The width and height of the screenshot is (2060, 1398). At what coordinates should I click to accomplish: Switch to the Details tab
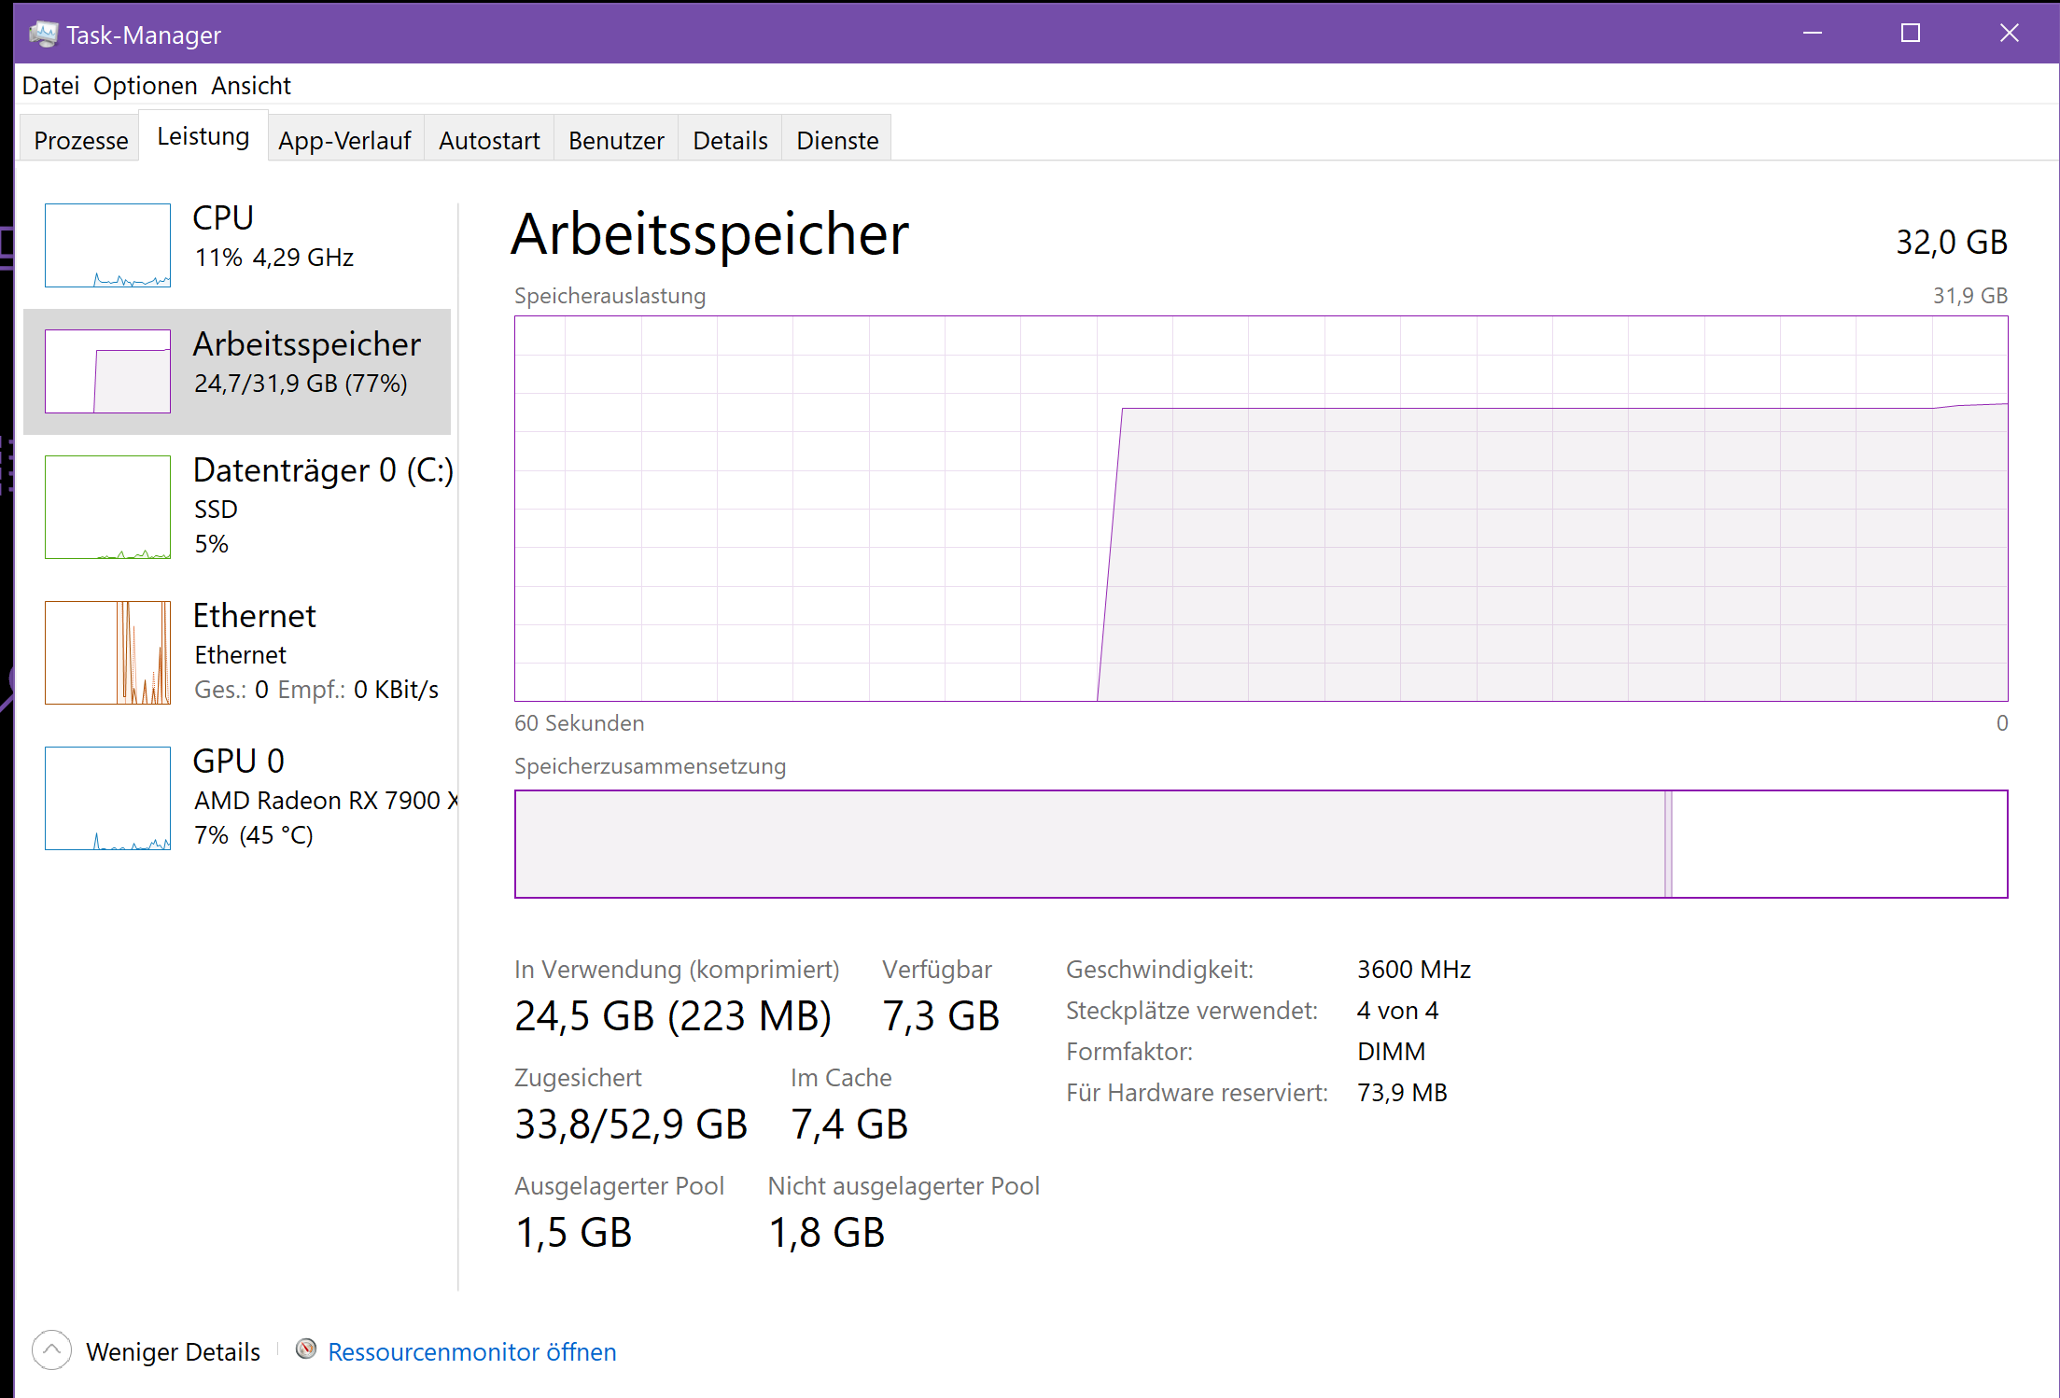(730, 140)
